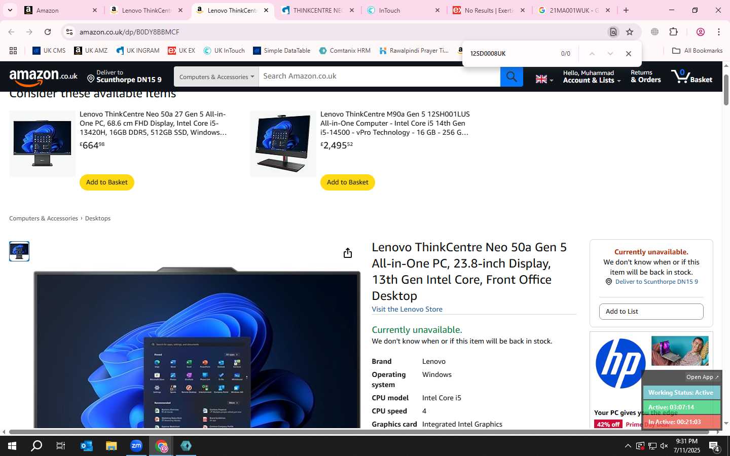Click the Amazon search magnifier button

point(512,77)
